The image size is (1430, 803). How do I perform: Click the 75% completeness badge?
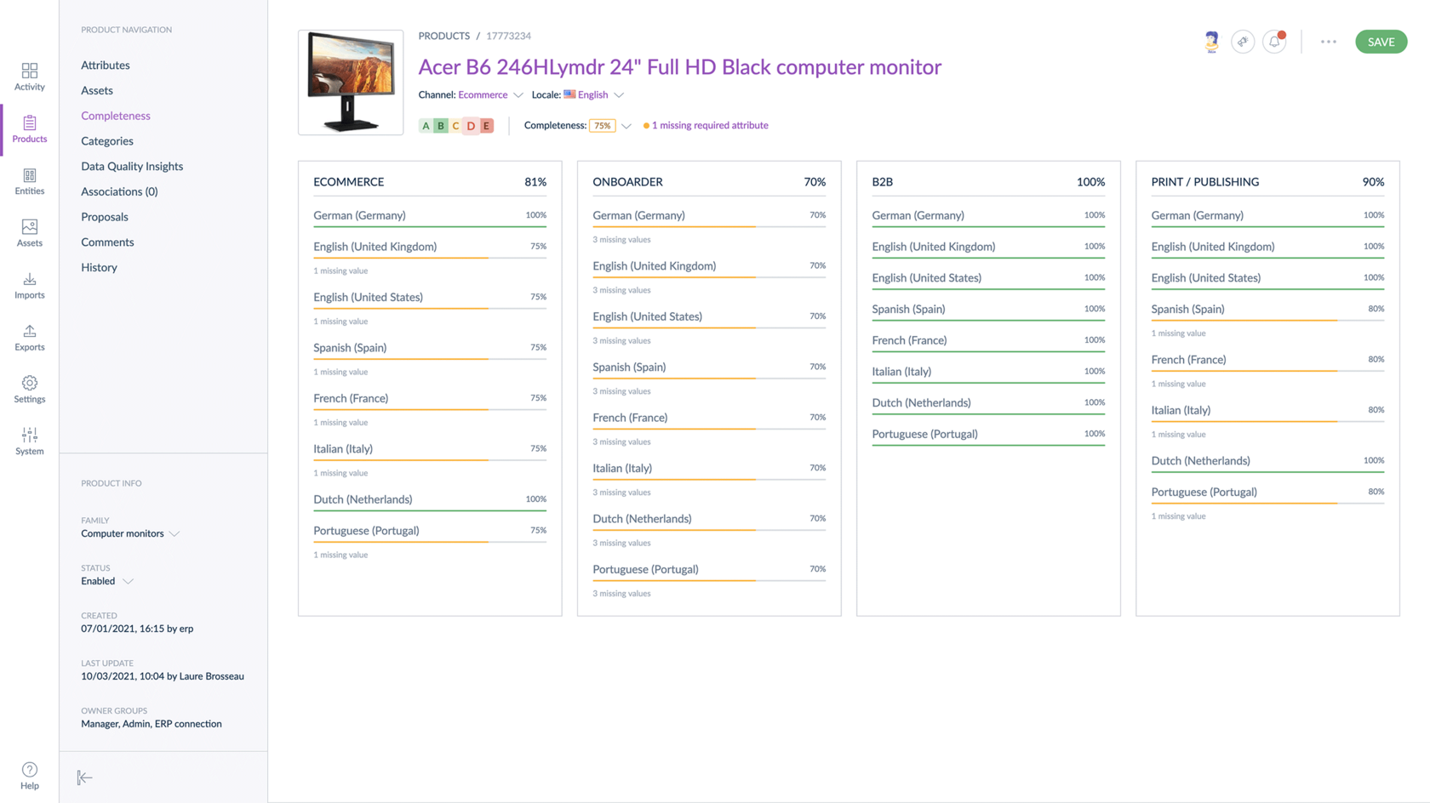[602, 126]
